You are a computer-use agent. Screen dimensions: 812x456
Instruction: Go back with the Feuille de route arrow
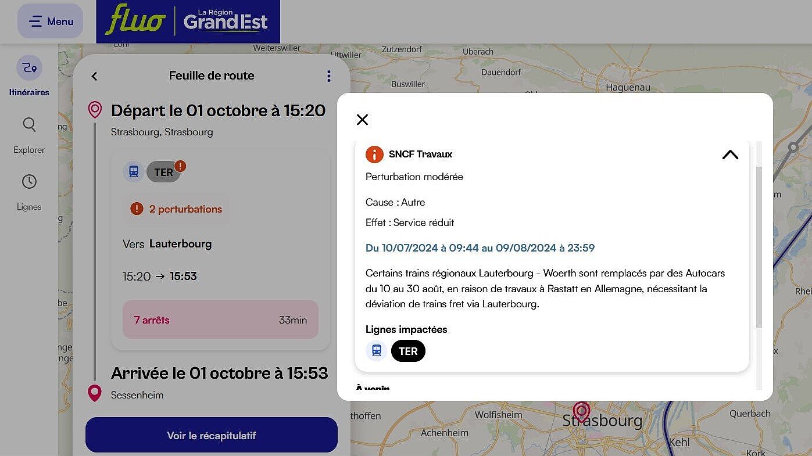point(94,76)
